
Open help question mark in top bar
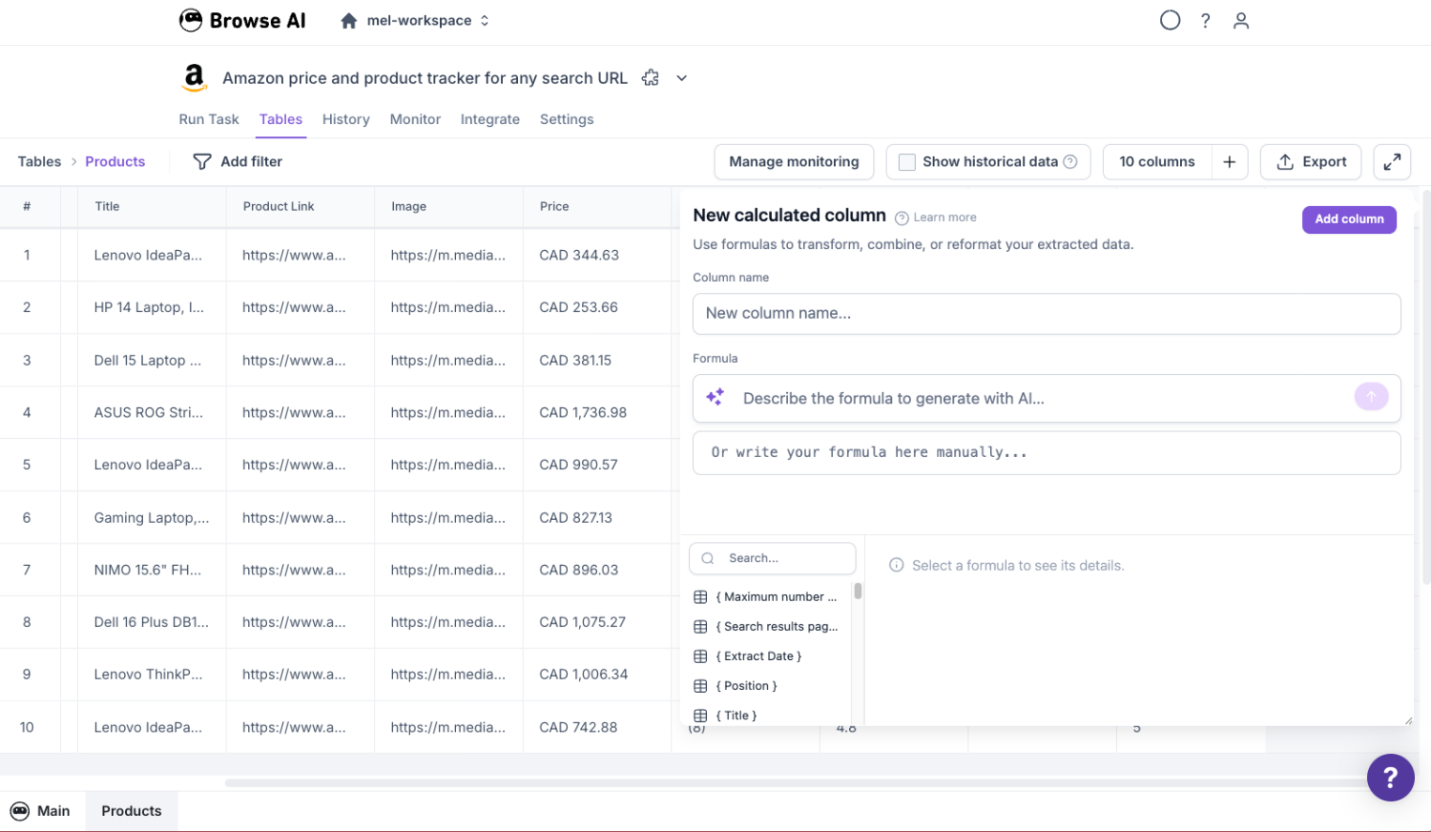(x=1206, y=21)
